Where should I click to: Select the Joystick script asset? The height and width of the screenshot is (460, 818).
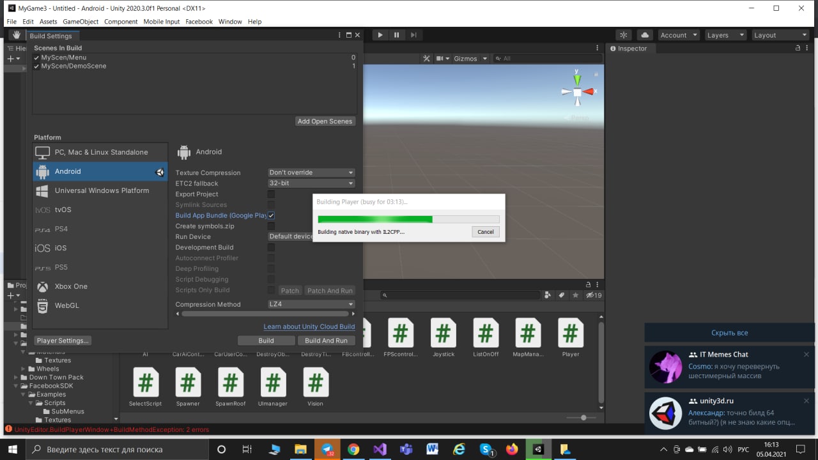(x=444, y=337)
